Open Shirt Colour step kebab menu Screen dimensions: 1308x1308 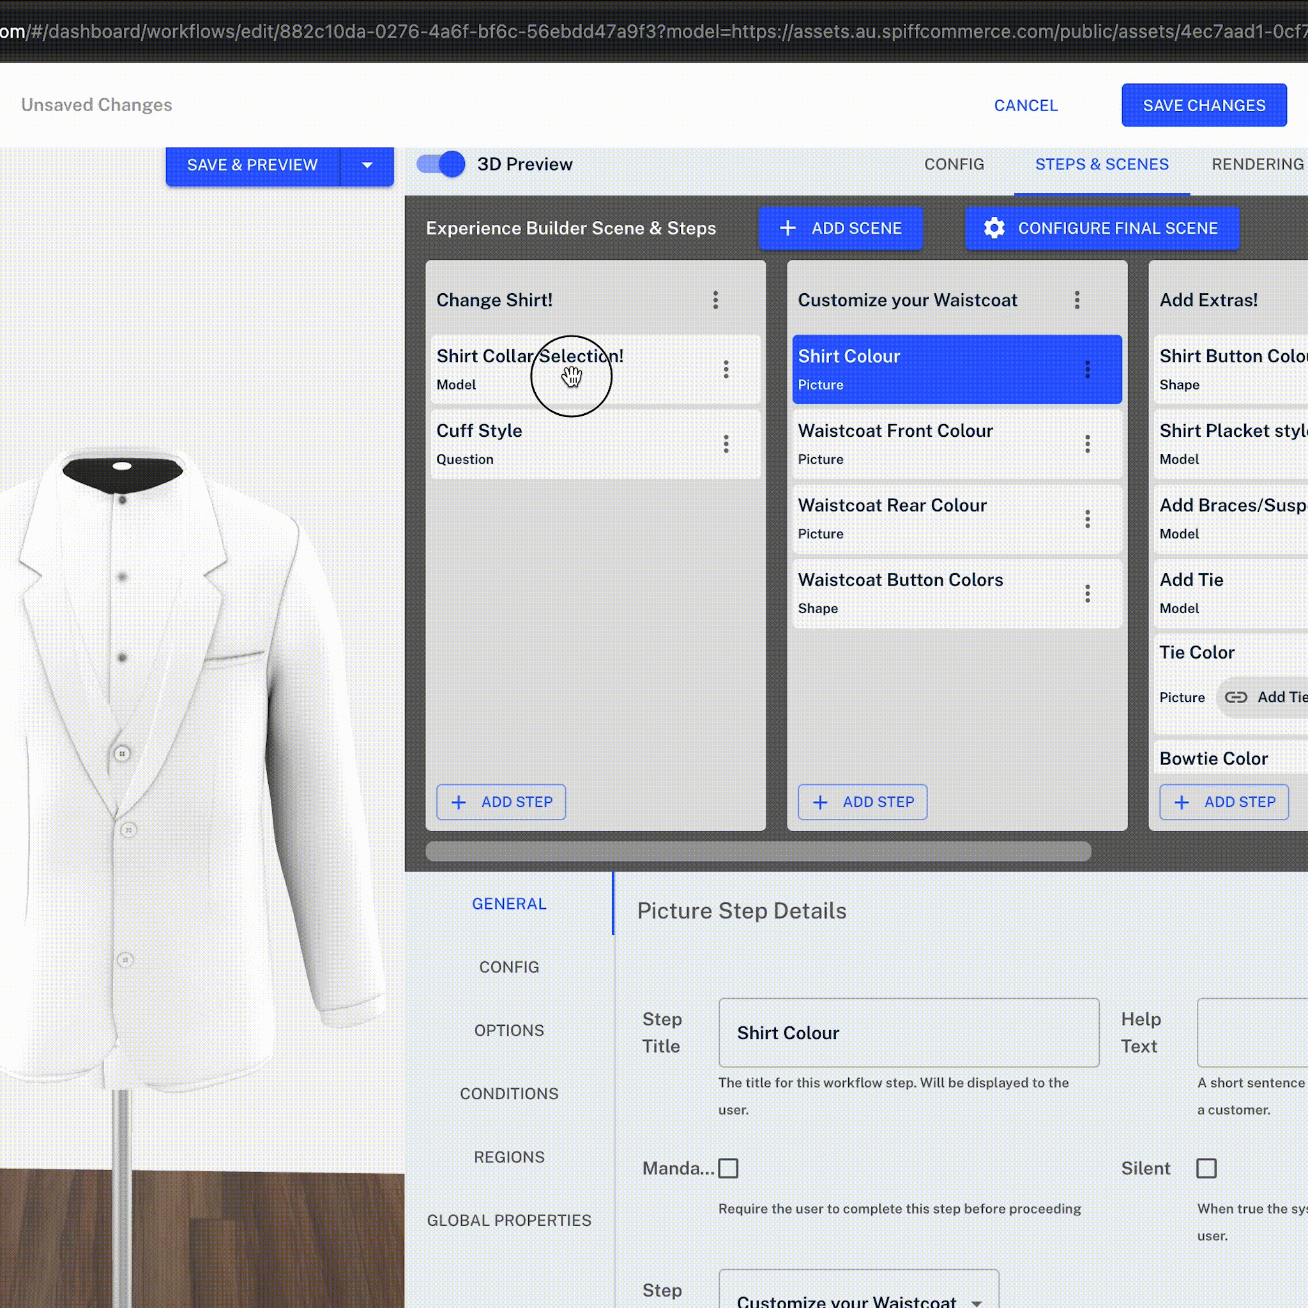point(1087,369)
